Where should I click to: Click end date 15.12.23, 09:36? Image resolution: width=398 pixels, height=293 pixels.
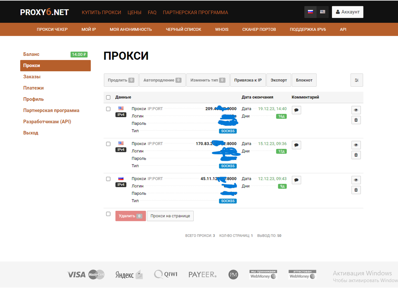pos(272,144)
